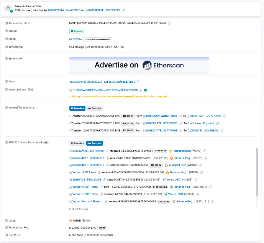Click Gas Price help icon

(6, 235)
